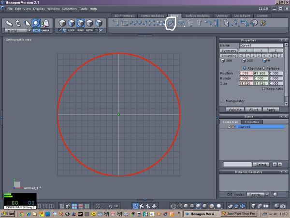Switch to the Vertex modeling tab
Image resolution: width=290 pixels, height=218 pixels.
[152, 16]
